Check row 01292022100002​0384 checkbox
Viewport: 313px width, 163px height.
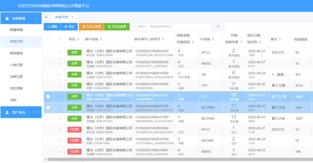point(48,129)
